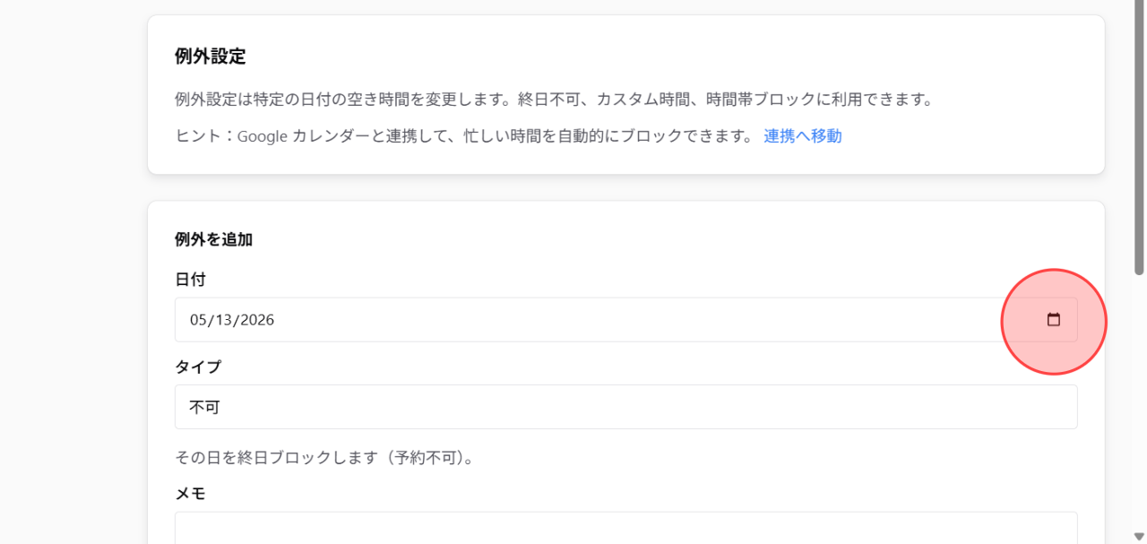Click the 例外設定は特定の日付 description paragraph
This screenshot has width=1147, height=544.
(554, 99)
